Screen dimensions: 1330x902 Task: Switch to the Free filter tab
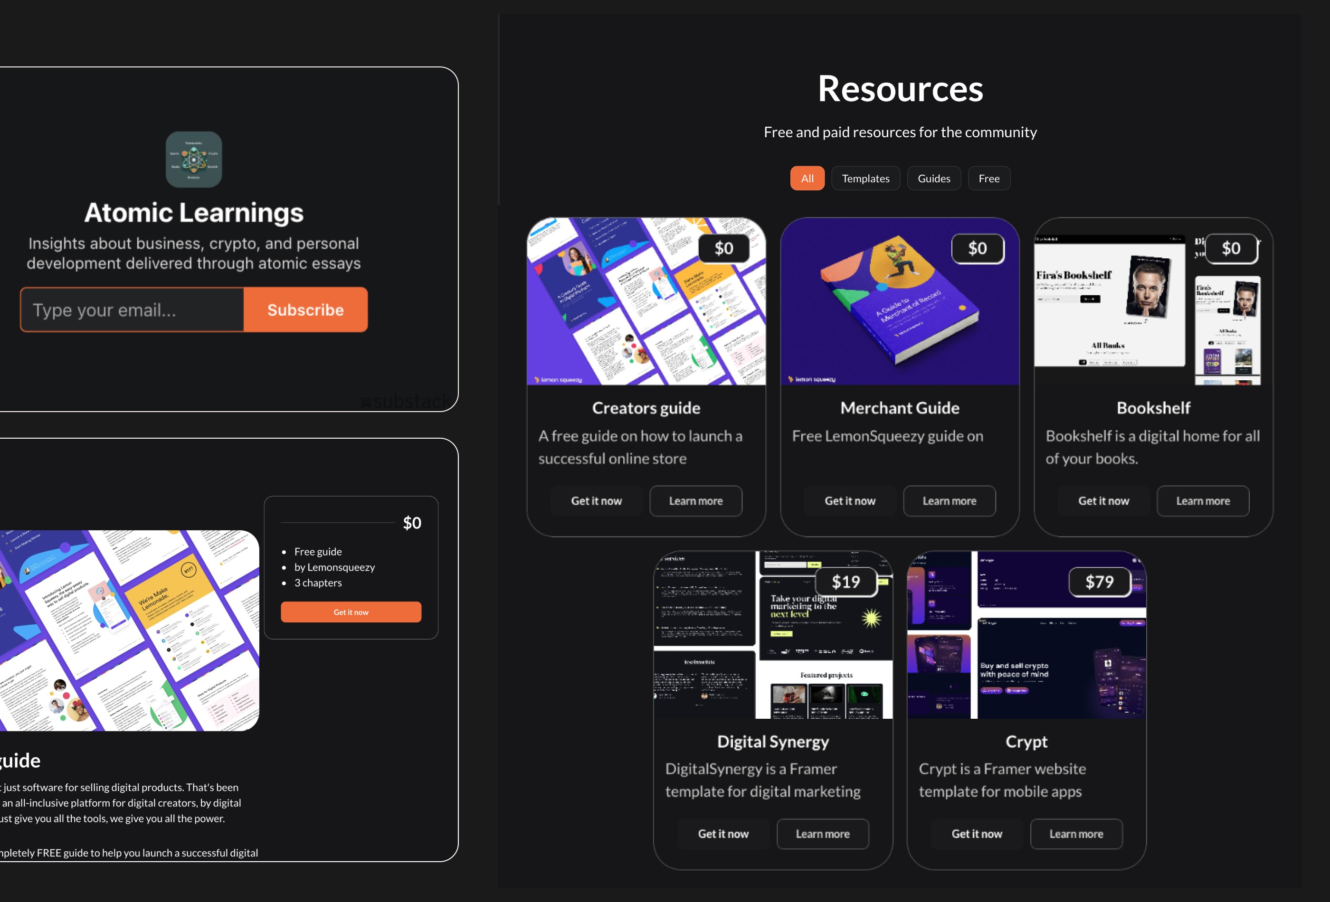tap(989, 179)
